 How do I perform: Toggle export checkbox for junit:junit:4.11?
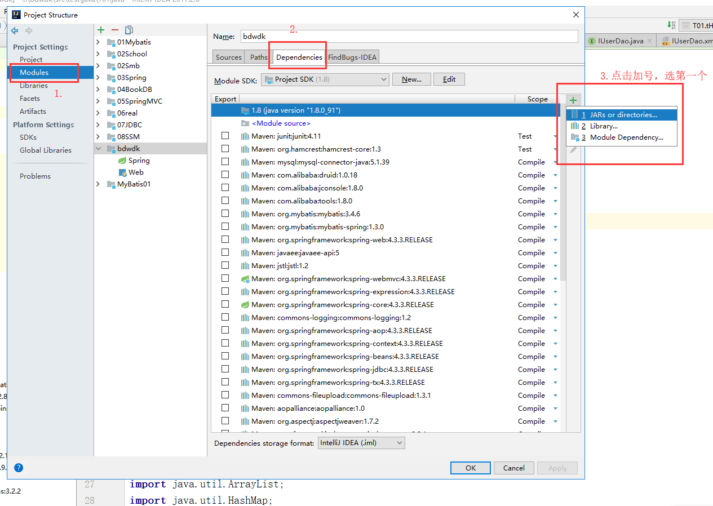225,136
